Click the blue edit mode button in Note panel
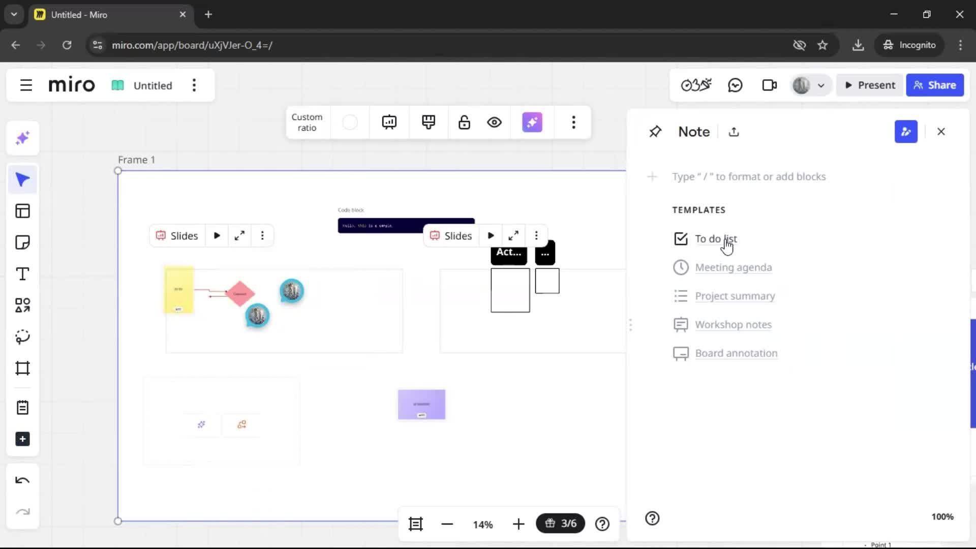 906,132
